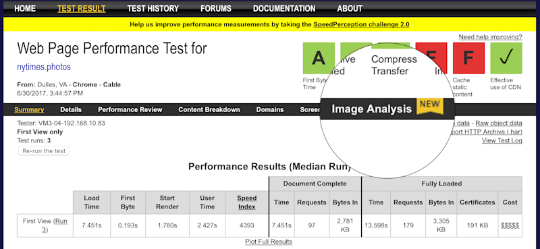The width and height of the screenshot is (540, 249).
Task: Click the 191 KB Certificates value
Action: coord(477,225)
